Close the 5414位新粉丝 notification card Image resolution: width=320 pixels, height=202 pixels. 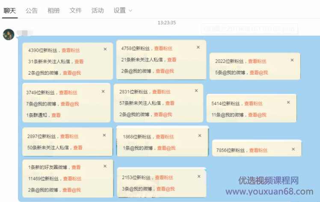pos(288,102)
